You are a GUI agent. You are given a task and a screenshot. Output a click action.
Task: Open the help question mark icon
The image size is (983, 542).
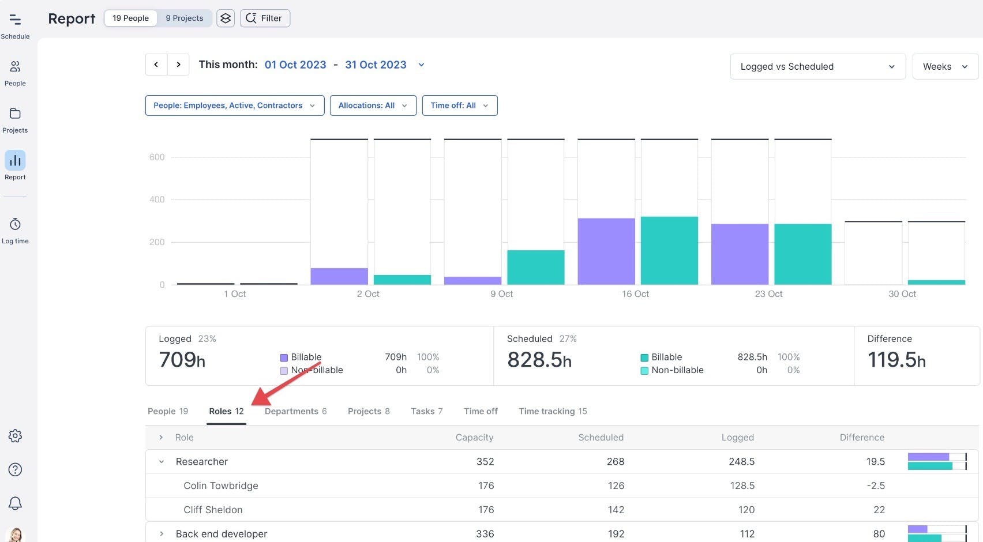pyautogui.click(x=15, y=469)
